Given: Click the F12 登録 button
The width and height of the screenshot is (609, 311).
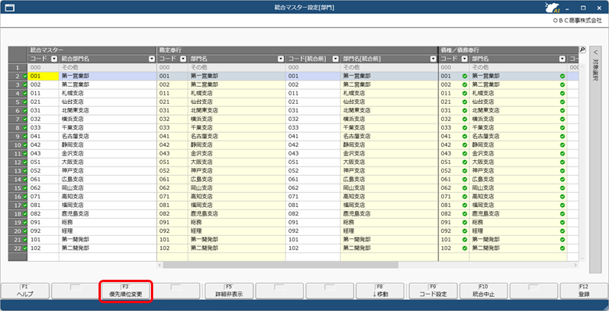Looking at the screenshot, I should [x=584, y=291].
